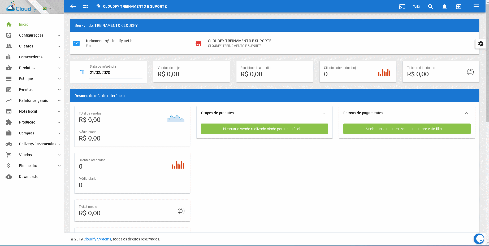Click the Downloads cloud icon
Viewport: 489px width, 246px height.
point(9,177)
